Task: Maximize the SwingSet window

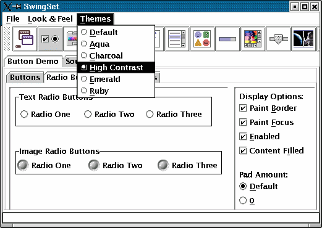Action: (305, 7)
